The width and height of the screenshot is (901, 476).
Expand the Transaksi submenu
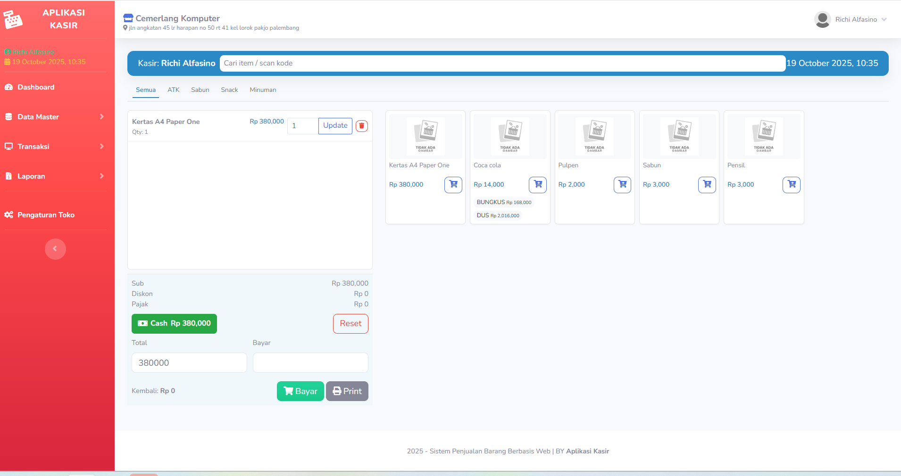point(54,147)
